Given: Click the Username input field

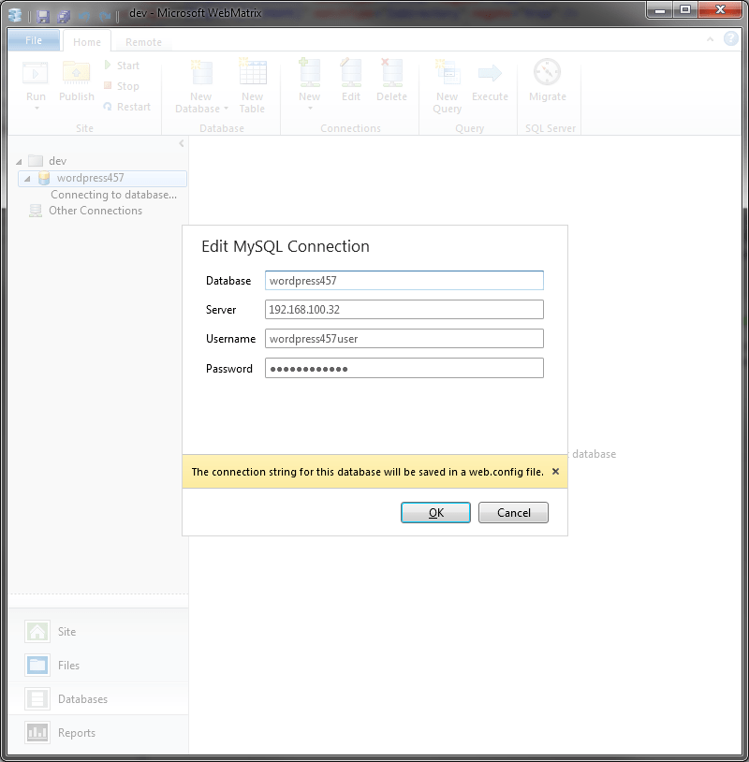Looking at the screenshot, I should 404,339.
